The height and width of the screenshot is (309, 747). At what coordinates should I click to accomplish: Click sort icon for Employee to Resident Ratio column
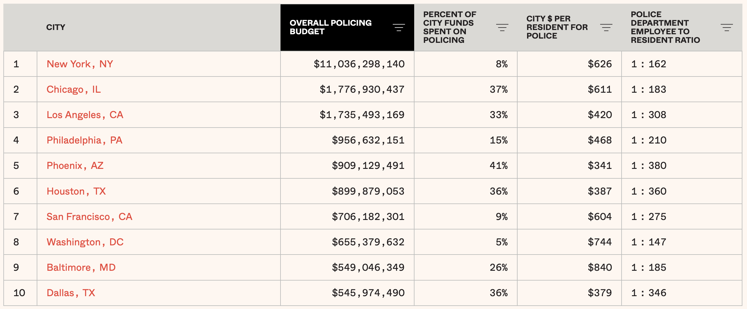click(727, 28)
